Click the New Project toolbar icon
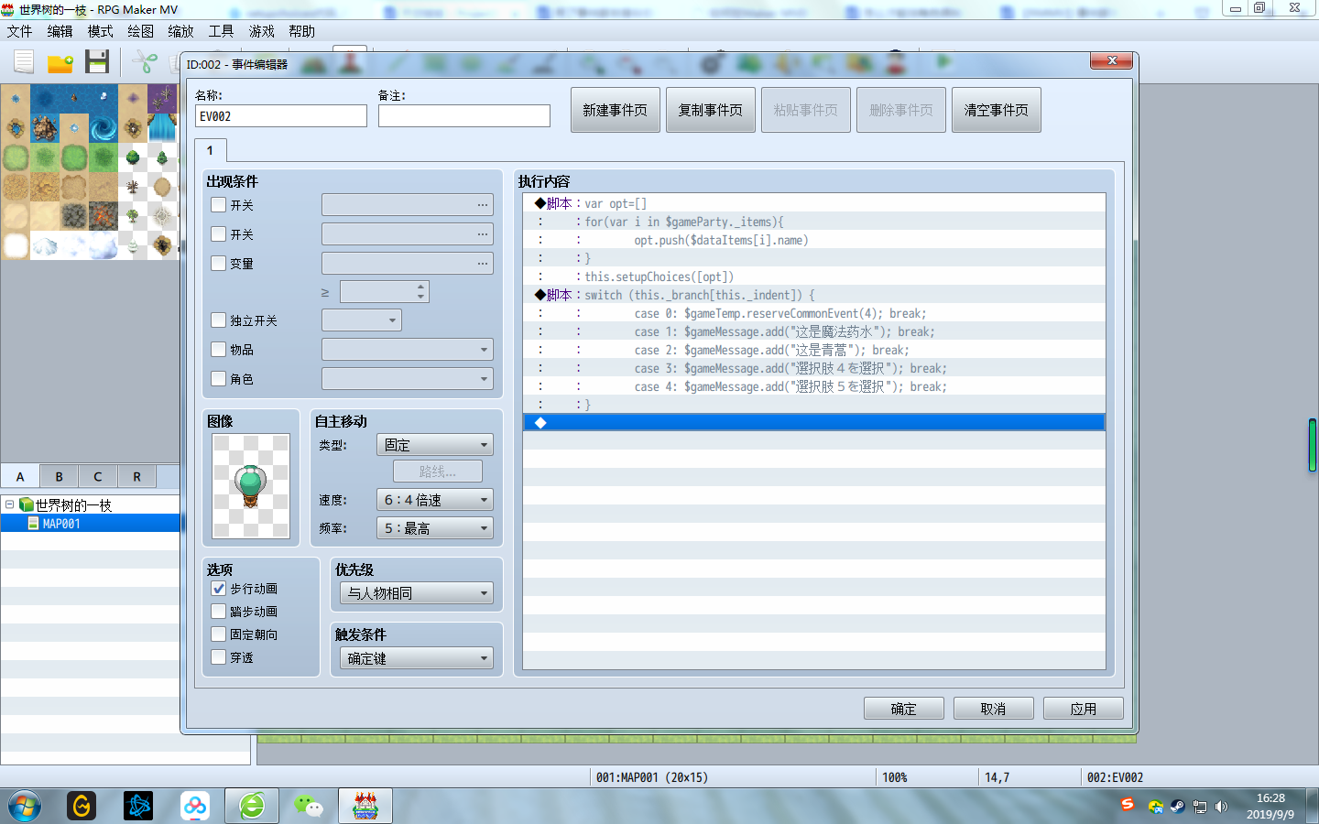 pyautogui.click(x=24, y=62)
